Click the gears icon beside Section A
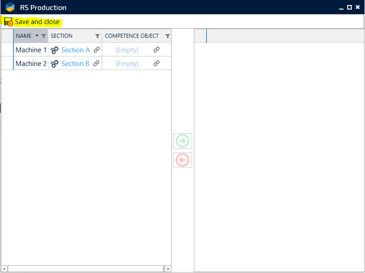Image resolution: width=365 pixels, height=273 pixels. point(55,50)
